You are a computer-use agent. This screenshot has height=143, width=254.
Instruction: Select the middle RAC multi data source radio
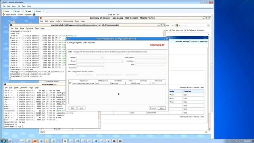tap(97, 75)
